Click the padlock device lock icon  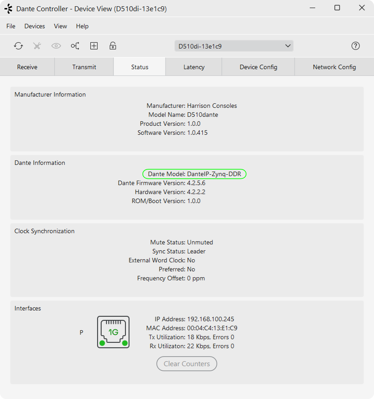point(113,46)
